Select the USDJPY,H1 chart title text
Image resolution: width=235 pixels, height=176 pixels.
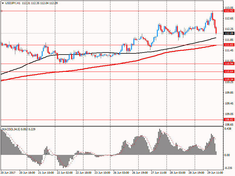click(x=13, y=3)
